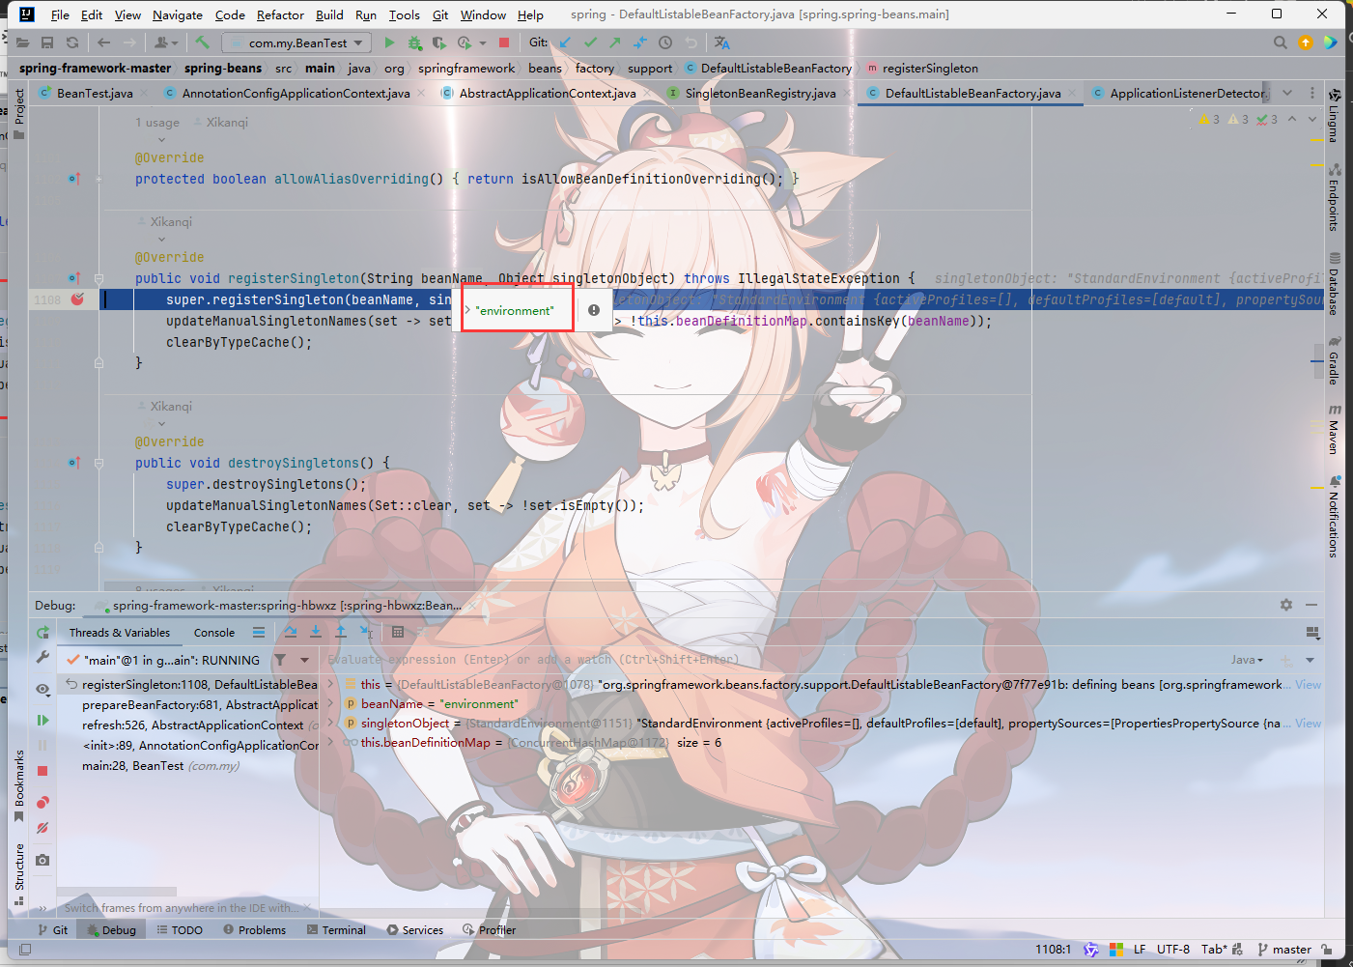The image size is (1353, 967).
Task: Dismiss the Switch frames hint close icon
Action: pyautogui.click(x=308, y=907)
